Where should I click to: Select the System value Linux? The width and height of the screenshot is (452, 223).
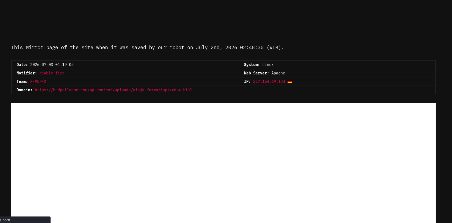pos(268,65)
